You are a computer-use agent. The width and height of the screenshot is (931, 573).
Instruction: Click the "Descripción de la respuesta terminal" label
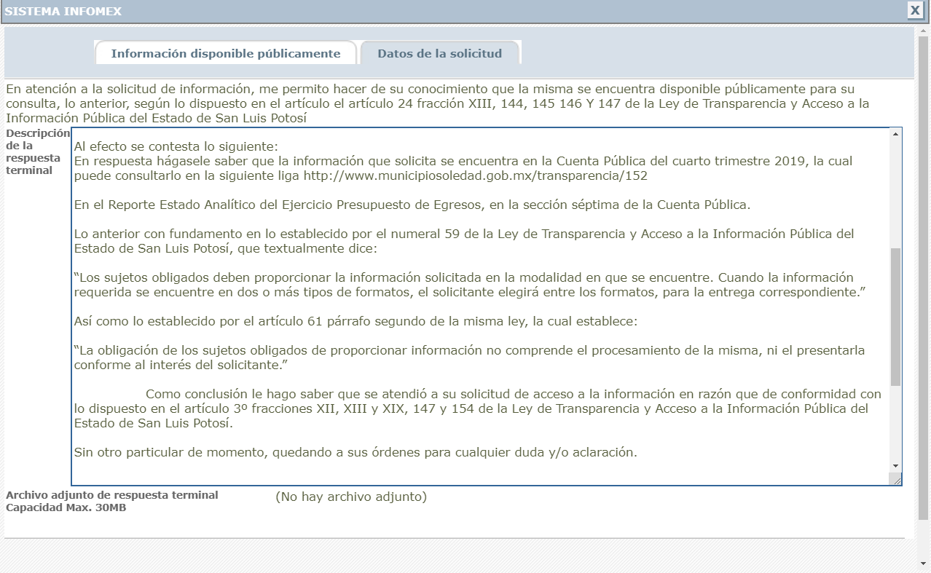click(38, 152)
